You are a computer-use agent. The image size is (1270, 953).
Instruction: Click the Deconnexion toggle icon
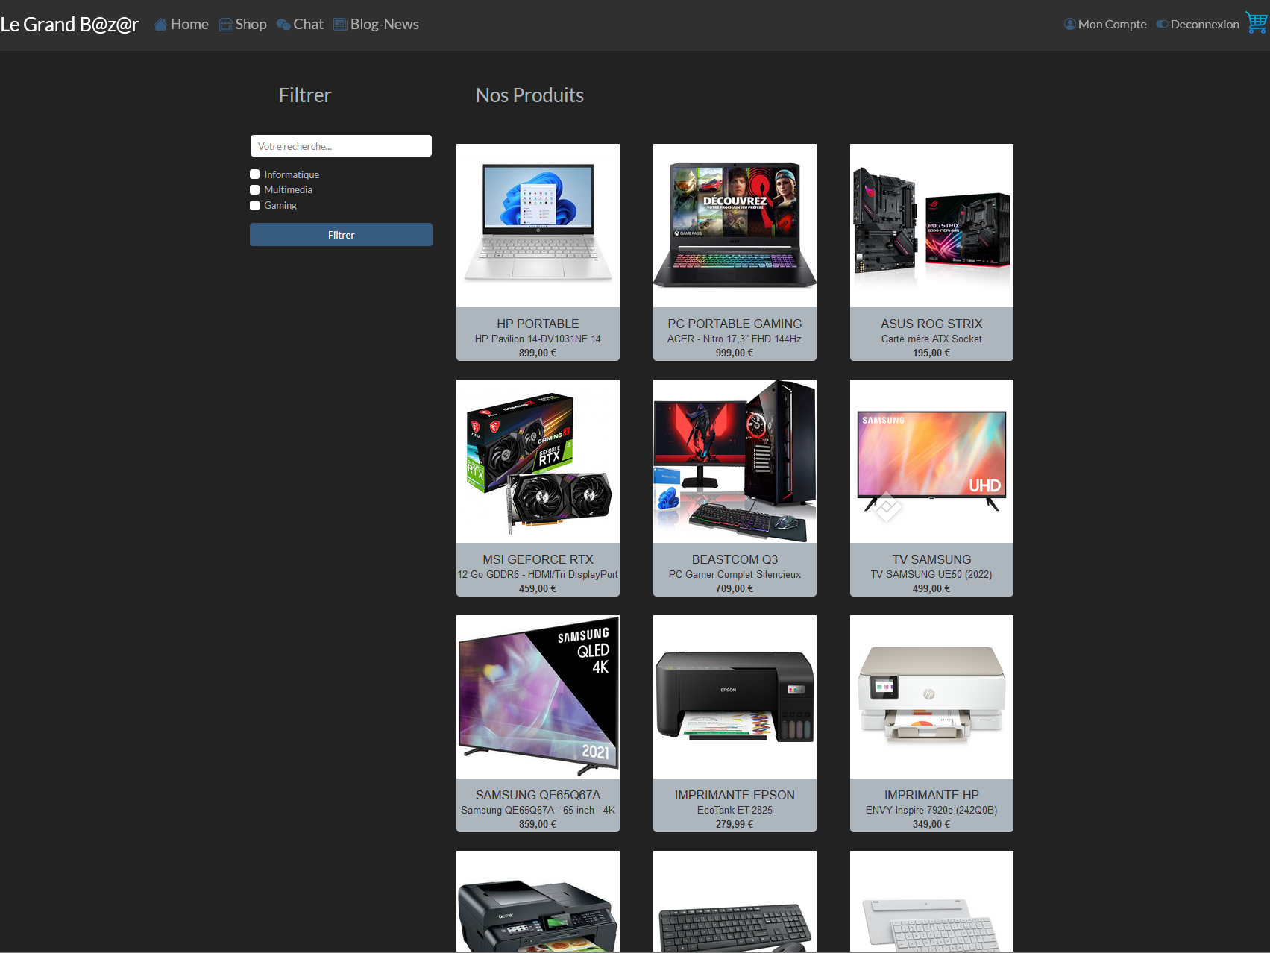[1162, 24]
